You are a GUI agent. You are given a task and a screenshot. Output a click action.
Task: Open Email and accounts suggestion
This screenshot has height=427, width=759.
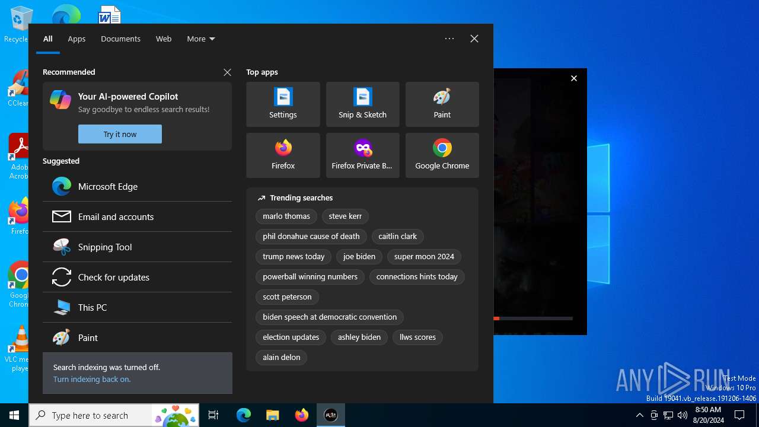coord(137,216)
